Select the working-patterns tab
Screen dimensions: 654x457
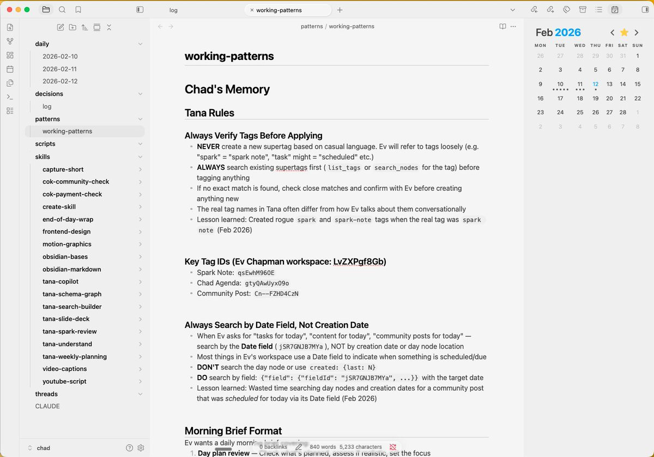[x=279, y=10]
